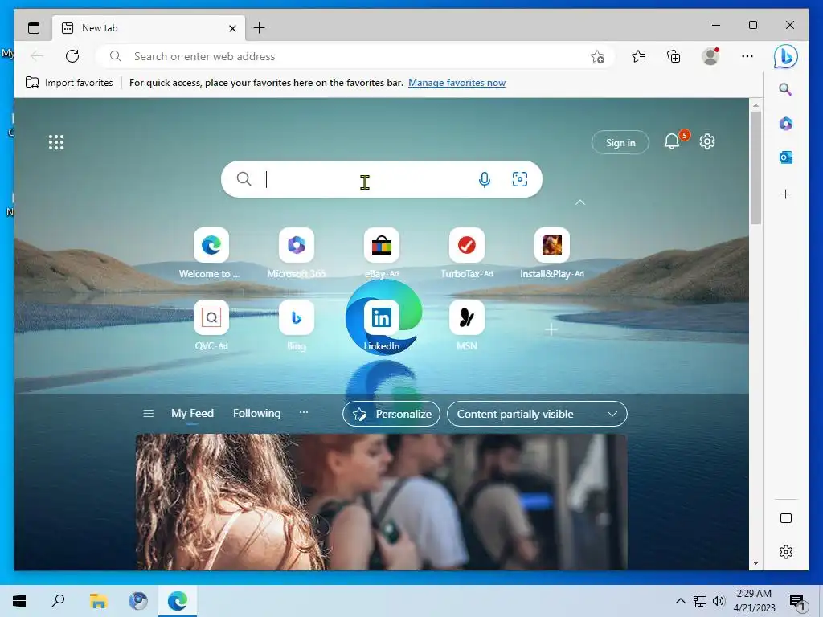Start voice search with microphone icon
This screenshot has height=617, width=823.
[485, 179]
